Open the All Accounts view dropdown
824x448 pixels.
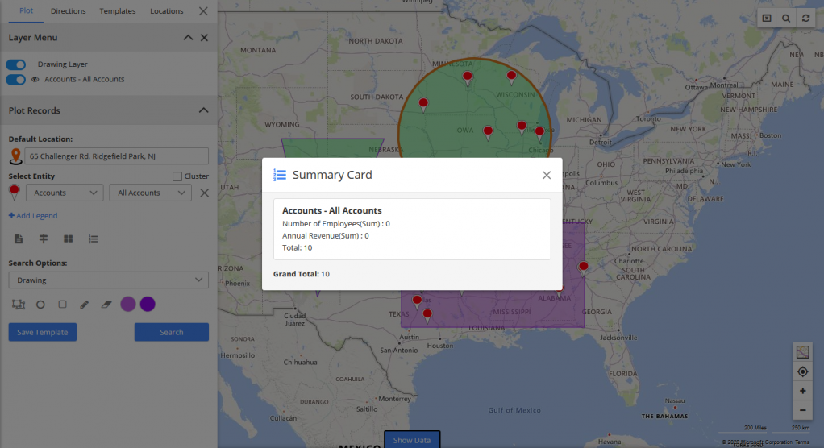[149, 193]
